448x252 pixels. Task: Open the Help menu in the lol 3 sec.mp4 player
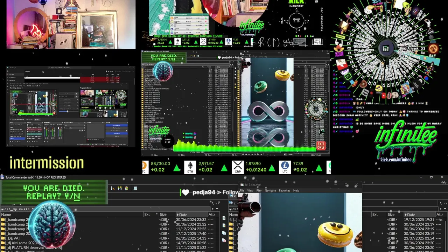[x=296, y=190]
